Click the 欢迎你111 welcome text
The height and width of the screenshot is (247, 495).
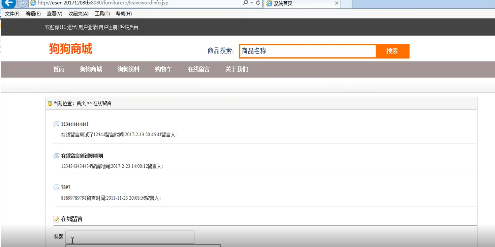coord(56,27)
